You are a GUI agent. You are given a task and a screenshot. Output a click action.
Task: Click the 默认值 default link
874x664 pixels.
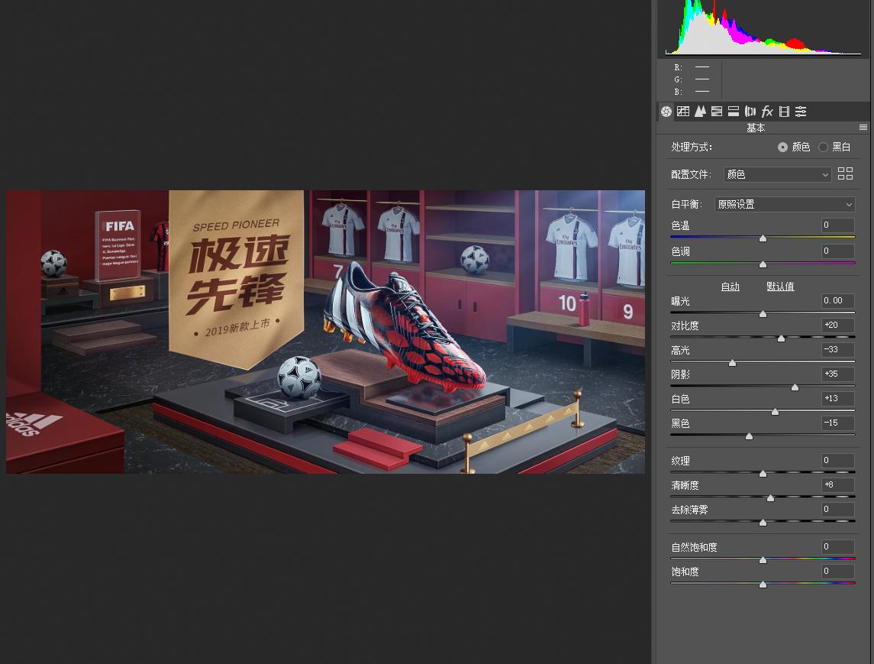[780, 287]
